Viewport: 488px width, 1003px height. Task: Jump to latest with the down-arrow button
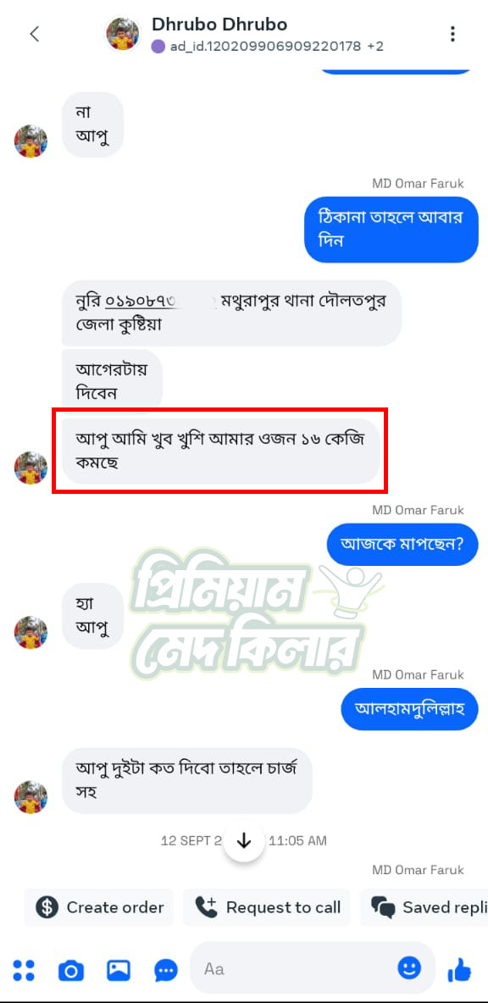244,840
